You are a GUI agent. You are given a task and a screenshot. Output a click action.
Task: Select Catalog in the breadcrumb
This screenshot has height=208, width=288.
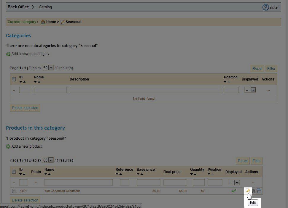(45, 7)
